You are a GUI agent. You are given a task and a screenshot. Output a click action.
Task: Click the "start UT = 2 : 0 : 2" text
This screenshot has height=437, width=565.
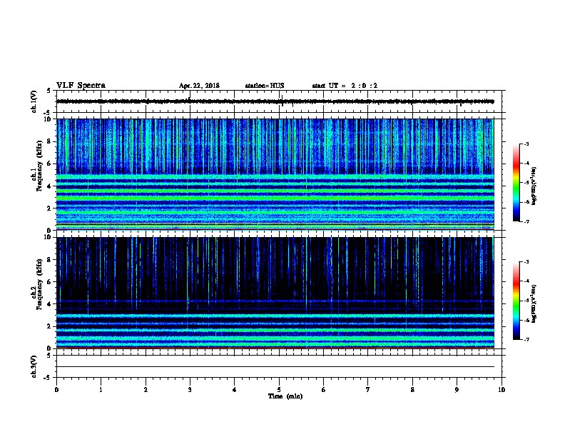click(x=345, y=86)
